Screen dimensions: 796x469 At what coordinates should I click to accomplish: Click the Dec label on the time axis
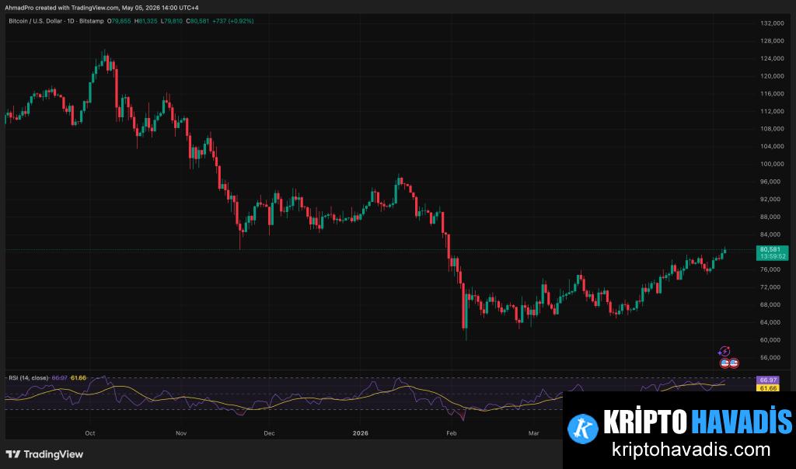[270, 433]
